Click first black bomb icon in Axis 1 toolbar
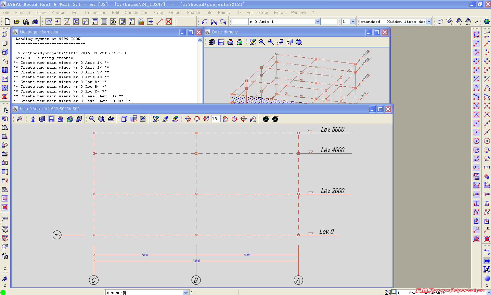 (x=266, y=119)
